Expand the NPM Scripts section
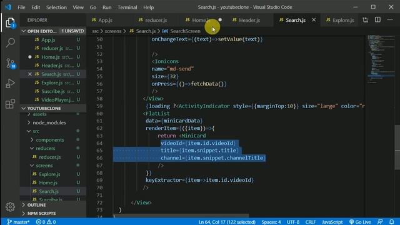 53,213
